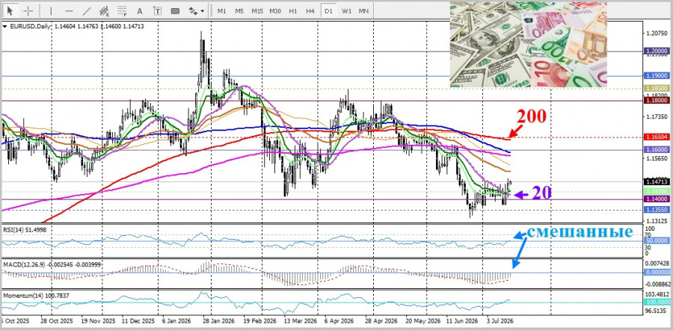
Task: Click the 1.15650 axis price value
Action: click(657, 158)
